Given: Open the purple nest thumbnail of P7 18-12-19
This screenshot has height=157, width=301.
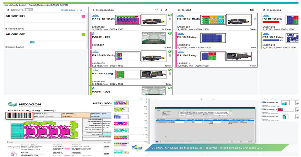Looking at the screenshot, I should (x=128, y=20).
